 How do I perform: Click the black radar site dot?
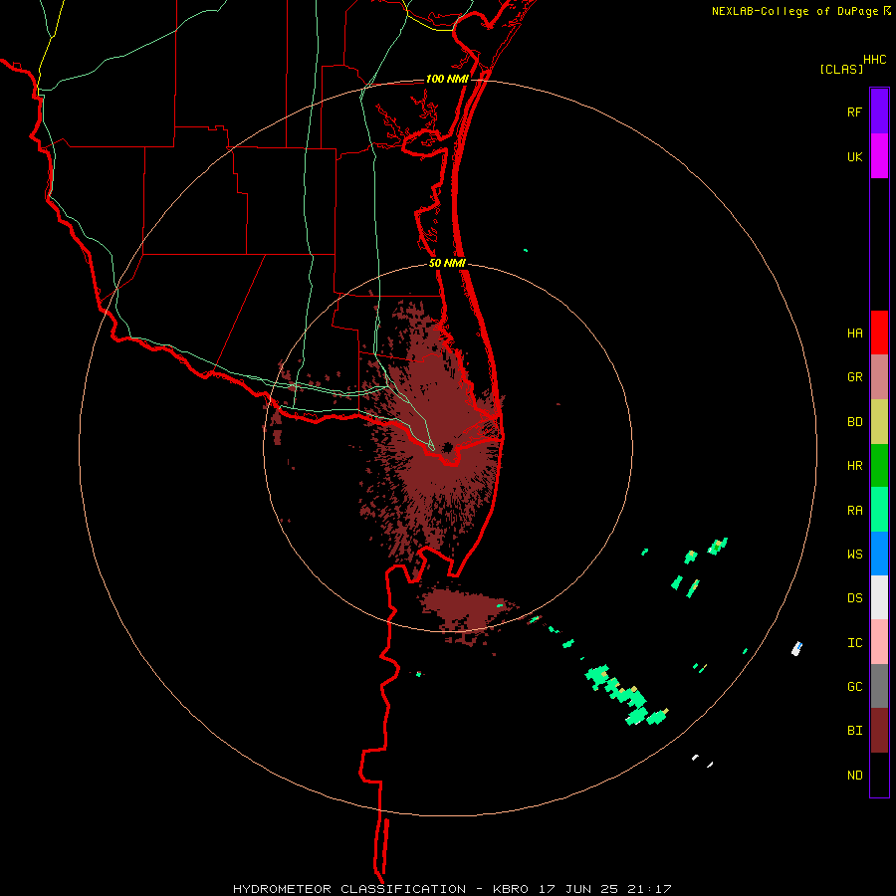click(x=447, y=447)
